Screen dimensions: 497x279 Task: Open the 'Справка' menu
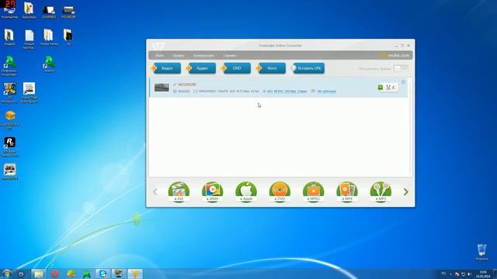tap(230, 55)
